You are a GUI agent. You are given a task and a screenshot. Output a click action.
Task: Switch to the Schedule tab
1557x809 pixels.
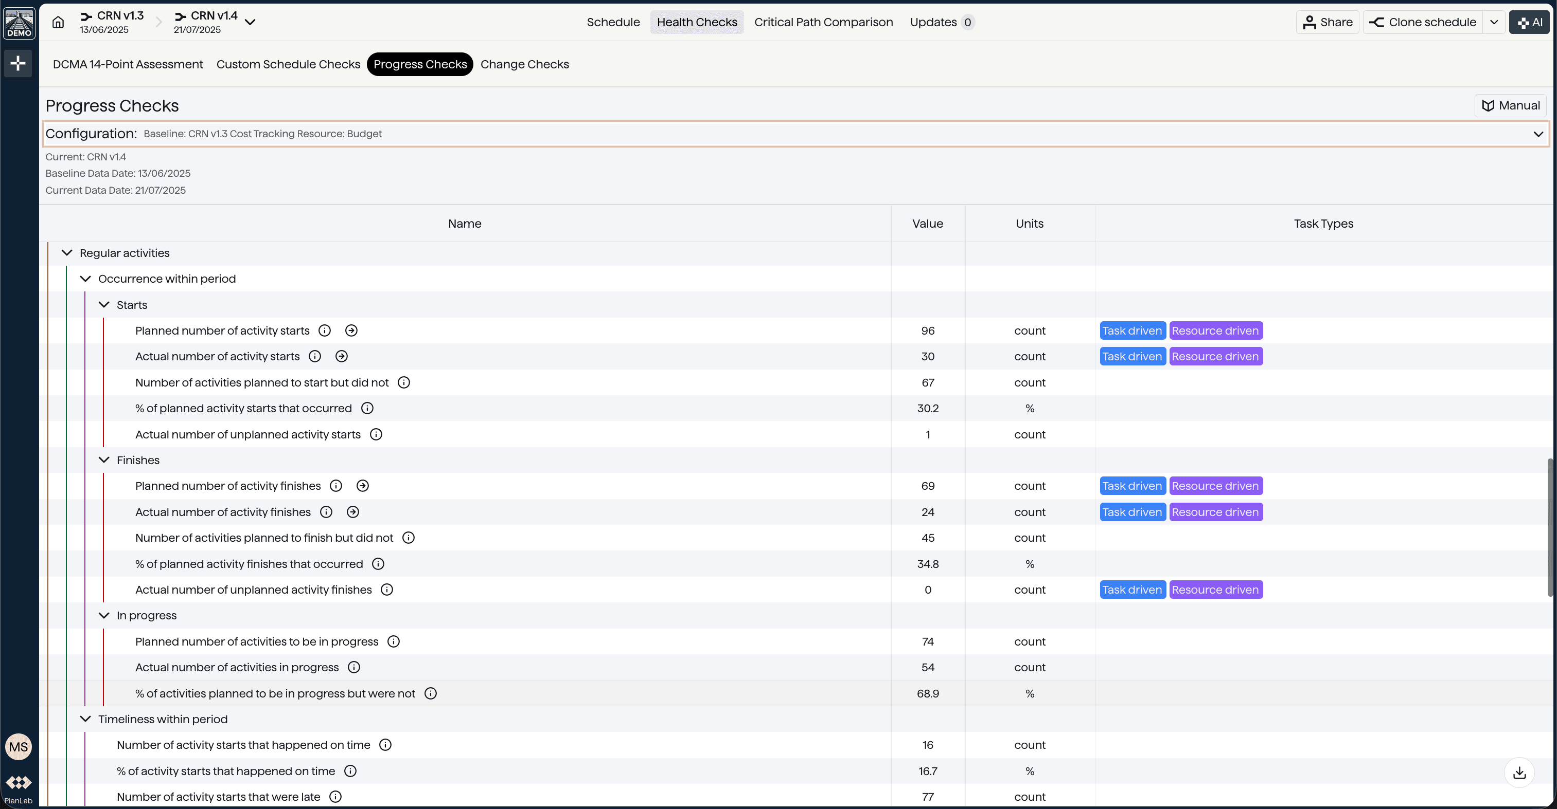pyautogui.click(x=613, y=22)
